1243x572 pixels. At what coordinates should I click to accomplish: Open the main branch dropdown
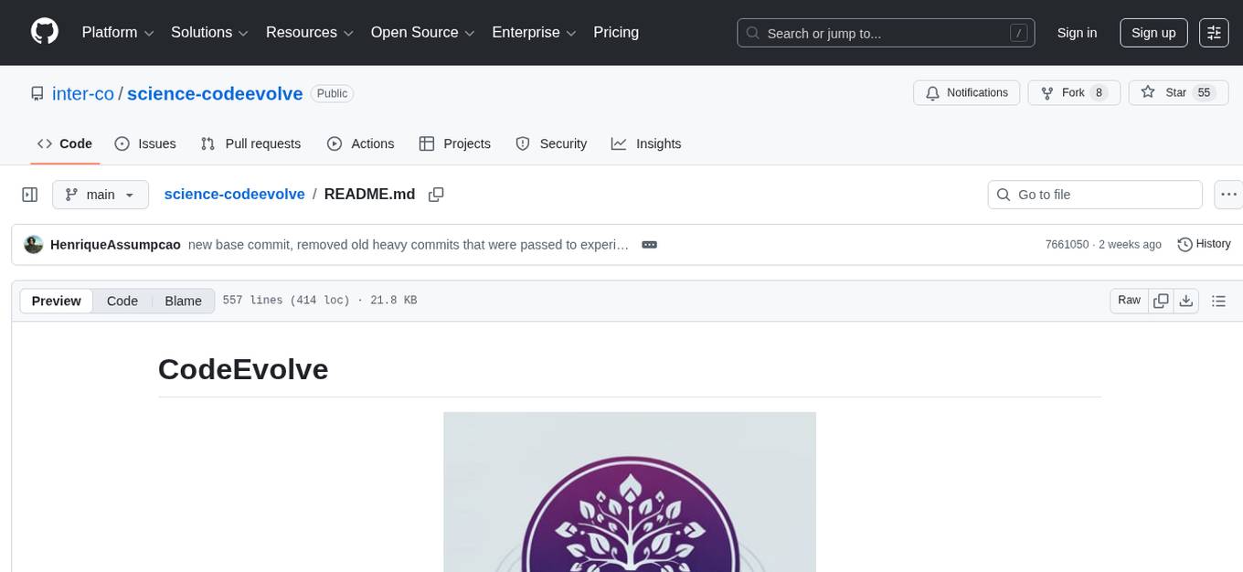pyautogui.click(x=101, y=195)
